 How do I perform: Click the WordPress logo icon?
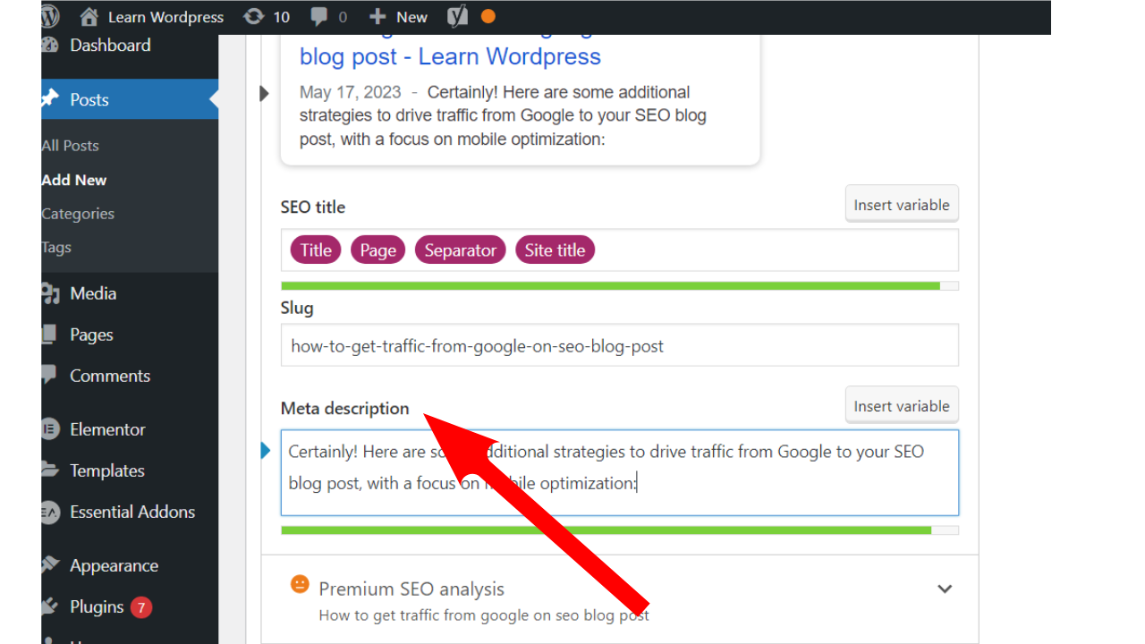point(50,16)
